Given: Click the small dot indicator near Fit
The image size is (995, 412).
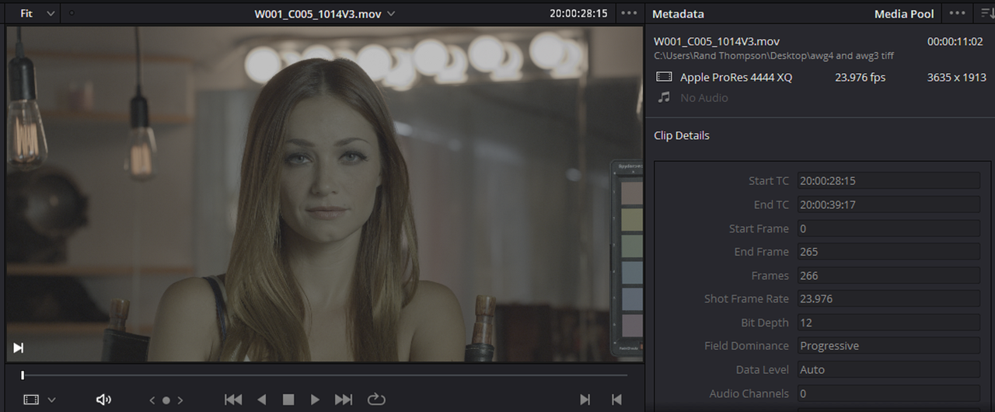Looking at the screenshot, I should [x=72, y=13].
